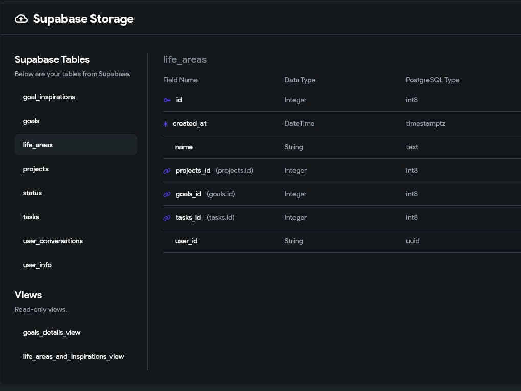Select the user_info table
521x391 pixels.
pos(37,265)
